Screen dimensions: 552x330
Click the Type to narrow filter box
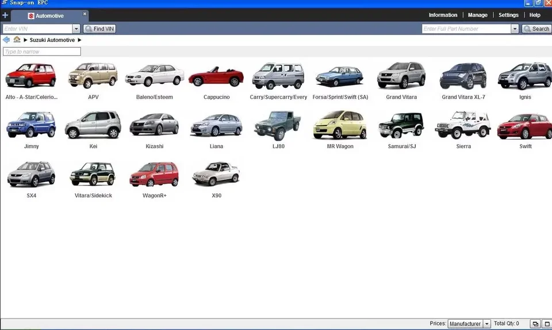click(42, 52)
